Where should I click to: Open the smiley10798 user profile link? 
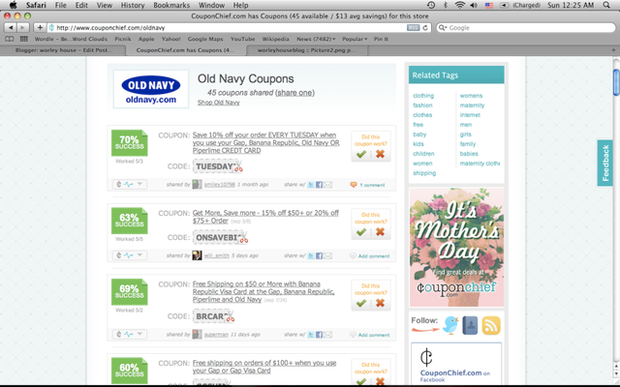220,185
